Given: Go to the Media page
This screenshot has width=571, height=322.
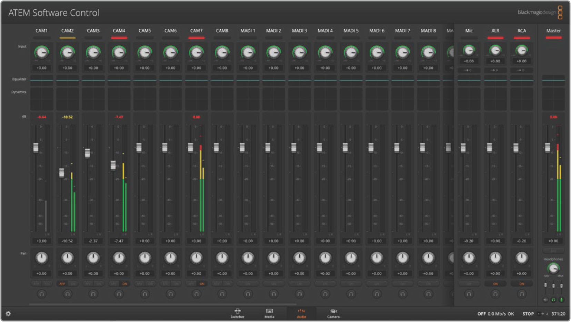Looking at the screenshot, I should 269,313.
